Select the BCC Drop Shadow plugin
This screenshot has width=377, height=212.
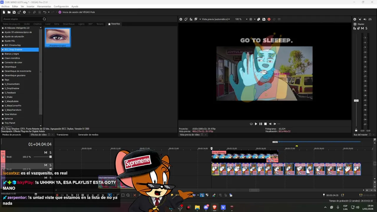20,49
